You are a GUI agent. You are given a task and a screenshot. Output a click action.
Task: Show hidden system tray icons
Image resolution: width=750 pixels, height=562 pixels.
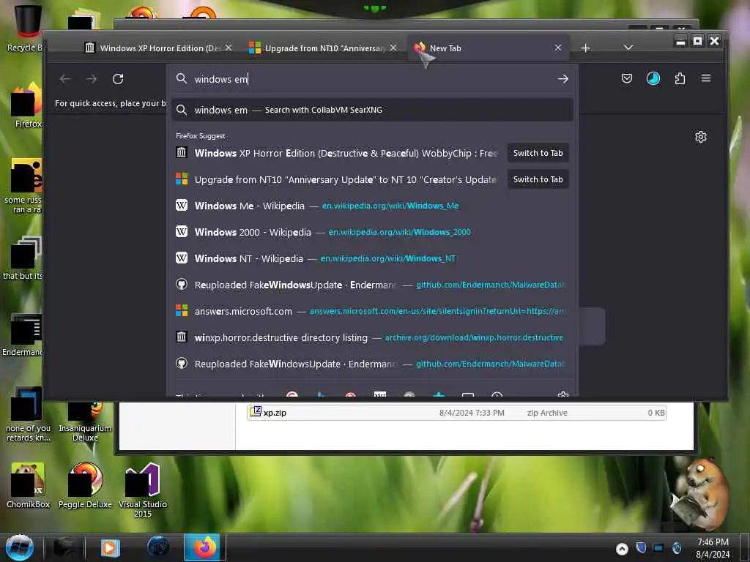622,549
